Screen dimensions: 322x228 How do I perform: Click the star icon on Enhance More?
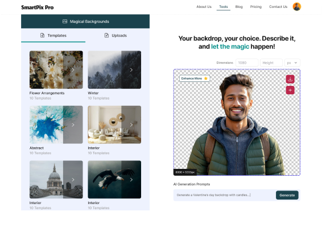(x=205, y=78)
